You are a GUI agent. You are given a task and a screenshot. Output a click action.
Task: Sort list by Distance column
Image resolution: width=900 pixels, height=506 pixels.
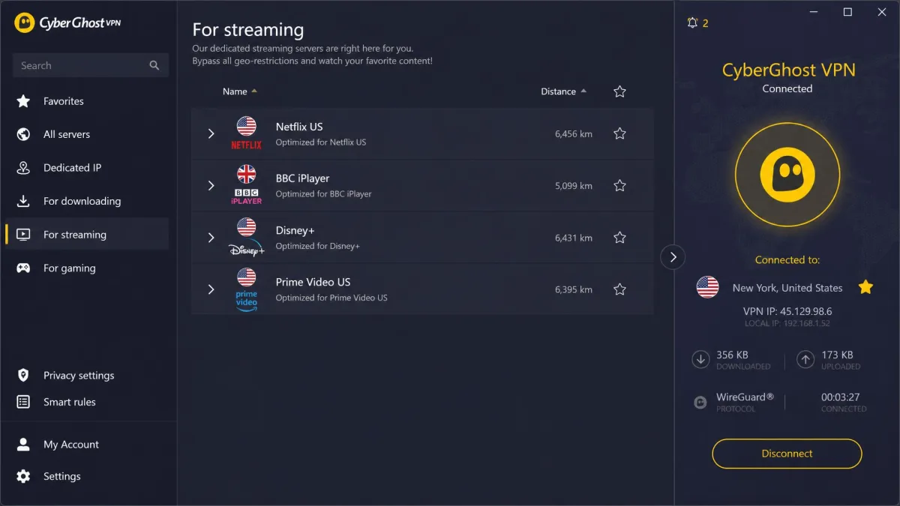click(x=564, y=91)
